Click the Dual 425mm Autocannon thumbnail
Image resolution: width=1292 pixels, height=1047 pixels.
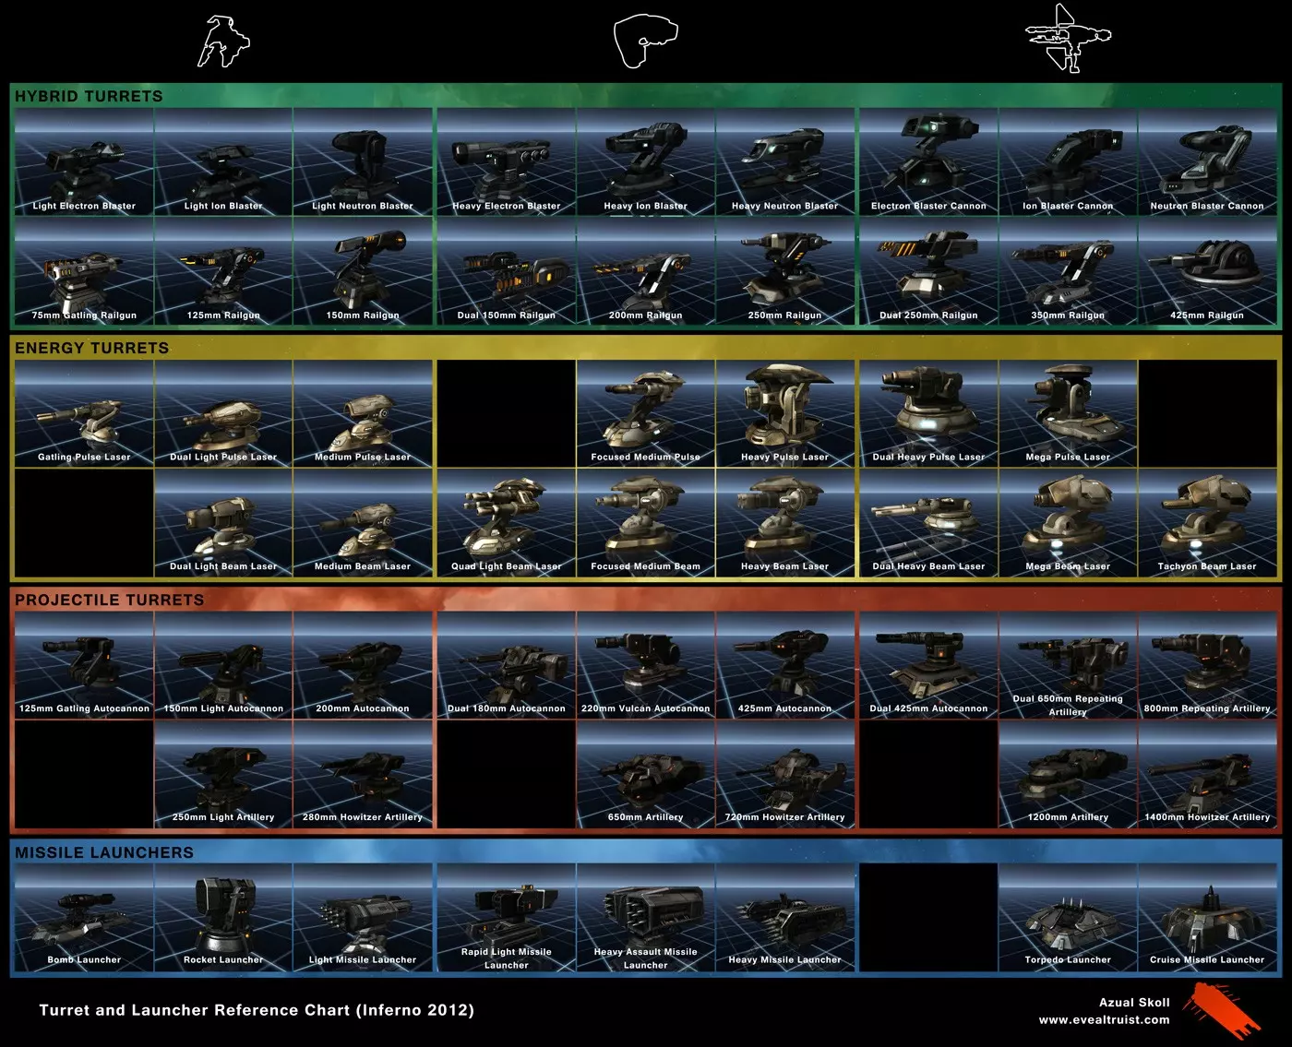(928, 665)
